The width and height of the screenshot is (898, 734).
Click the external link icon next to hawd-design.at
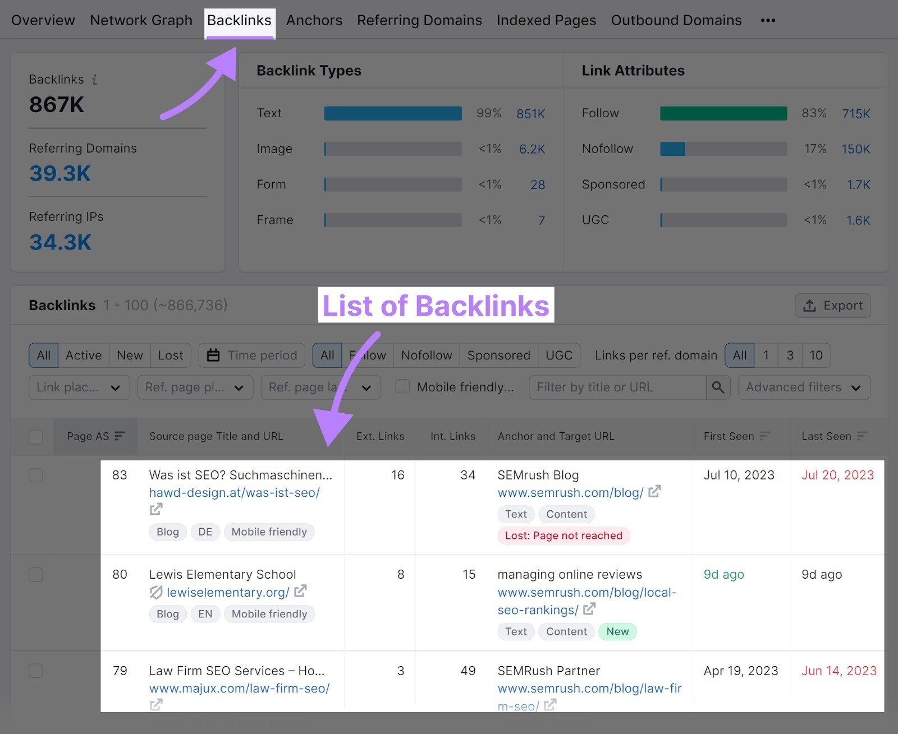point(156,509)
